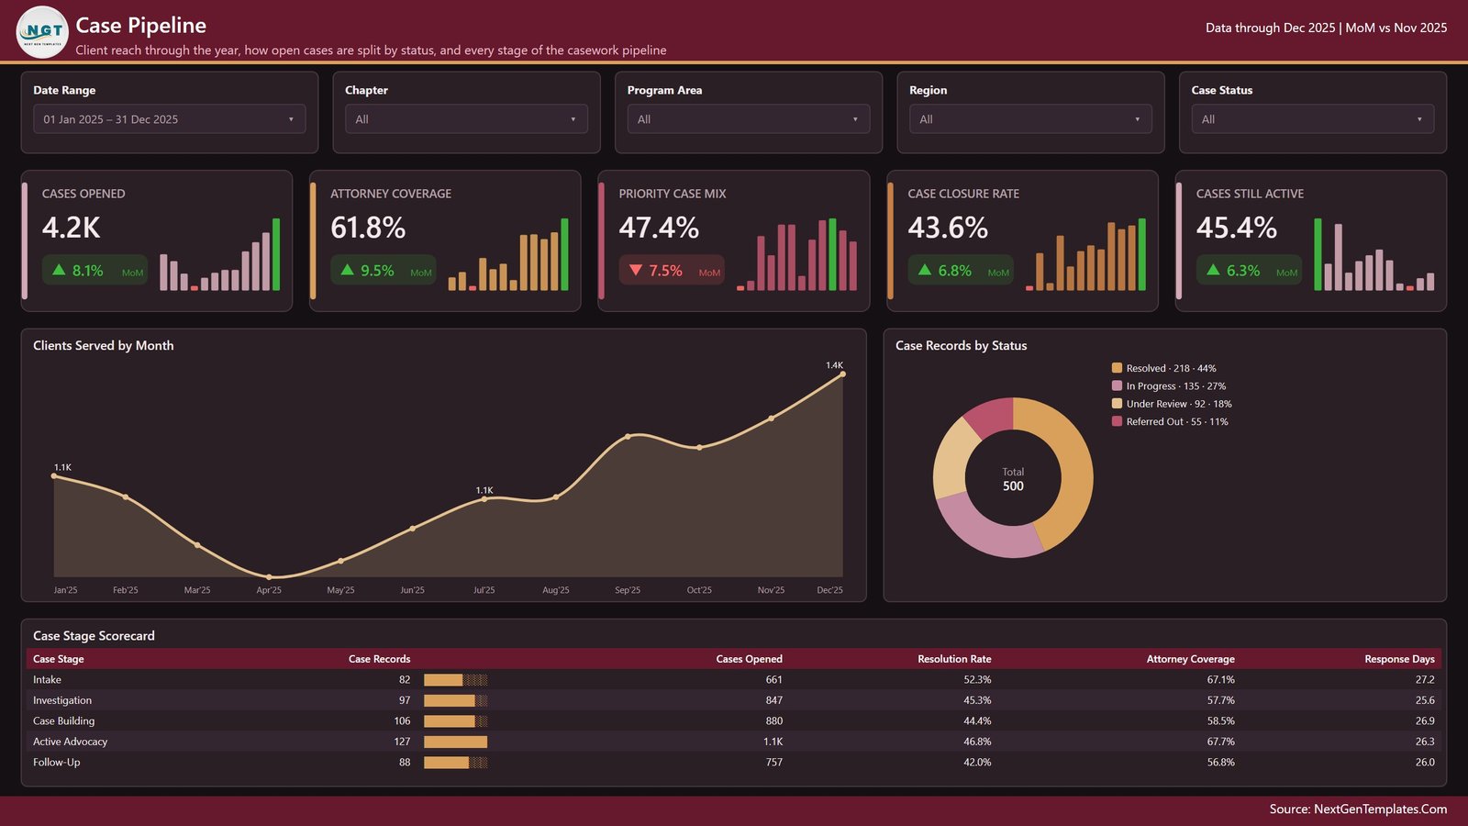Image resolution: width=1468 pixels, height=826 pixels.
Task: Click the 45.4% Cases Still Active value
Action: tap(1236, 228)
